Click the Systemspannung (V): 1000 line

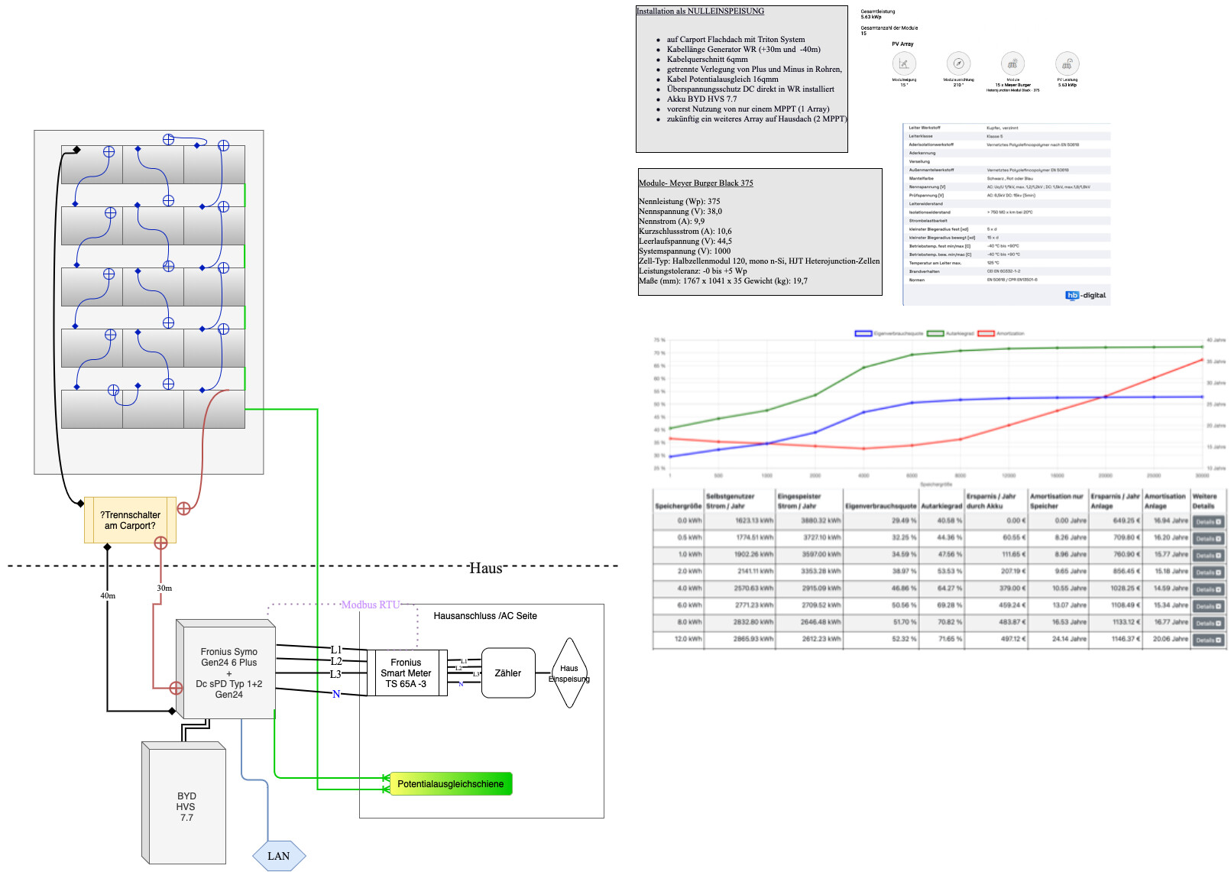685,251
